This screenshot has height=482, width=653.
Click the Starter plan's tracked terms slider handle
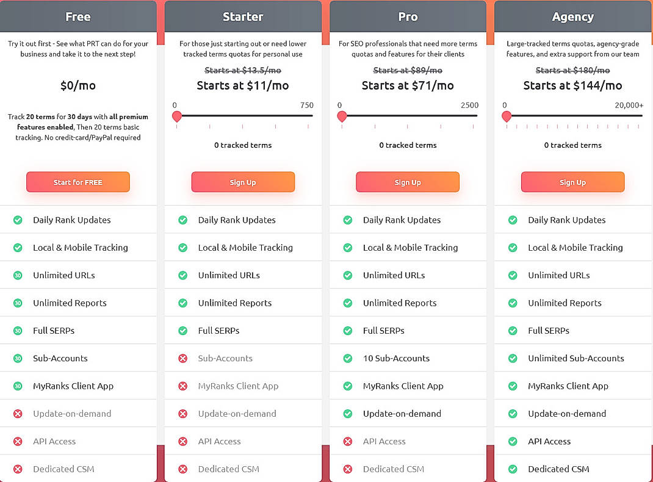coord(177,117)
